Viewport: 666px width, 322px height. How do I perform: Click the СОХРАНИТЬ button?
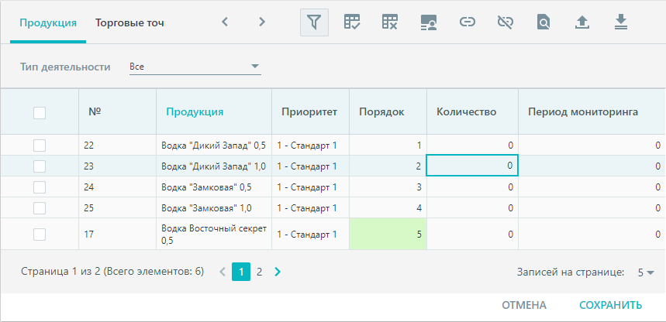click(611, 306)
